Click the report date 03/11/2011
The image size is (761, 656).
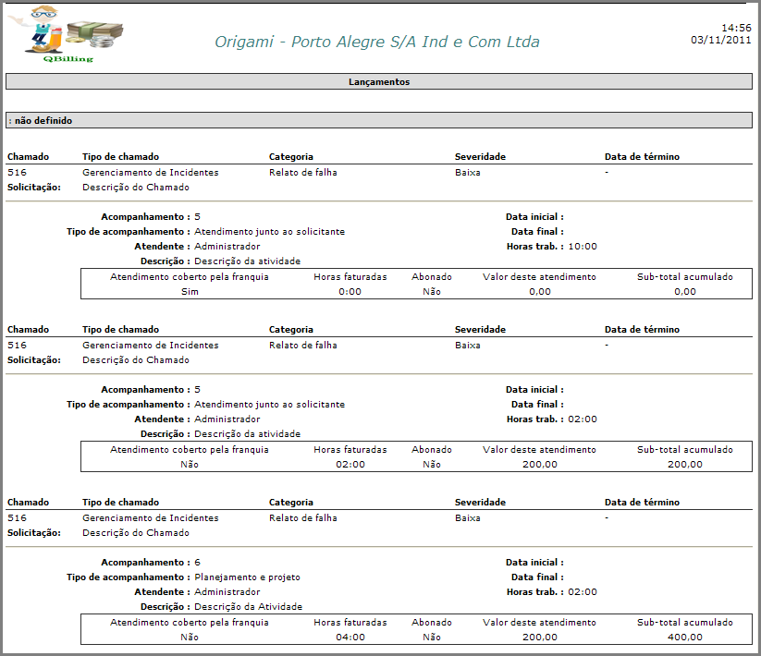click(x=720, y=40)
